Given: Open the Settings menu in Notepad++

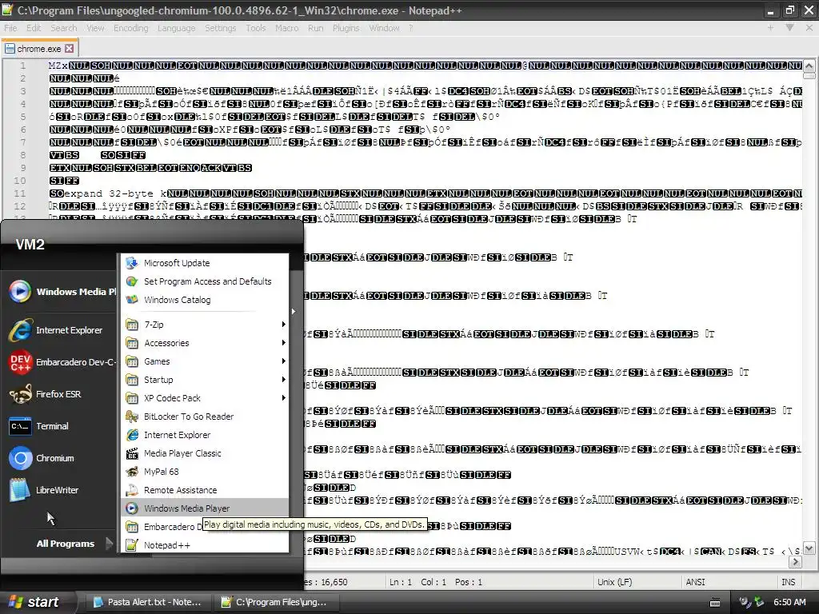Looking at the screenshot, I should click(x=220, y=28).
